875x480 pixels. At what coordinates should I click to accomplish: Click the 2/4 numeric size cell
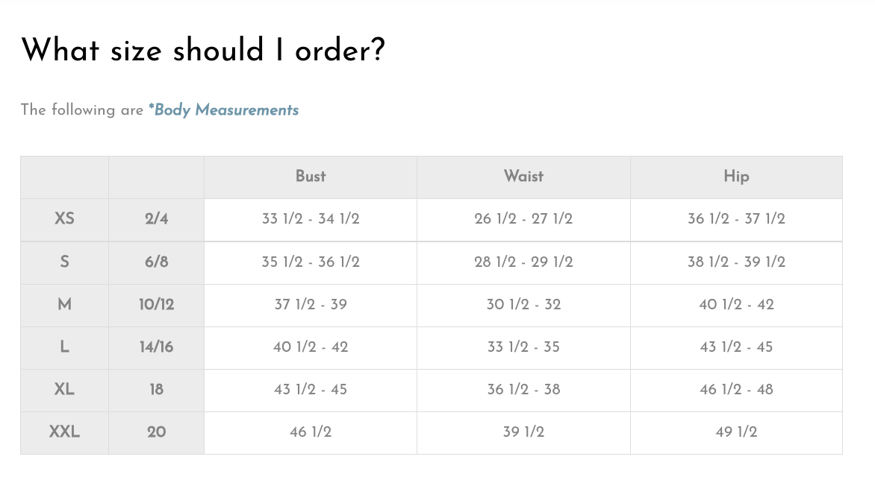tap(156, 219)
